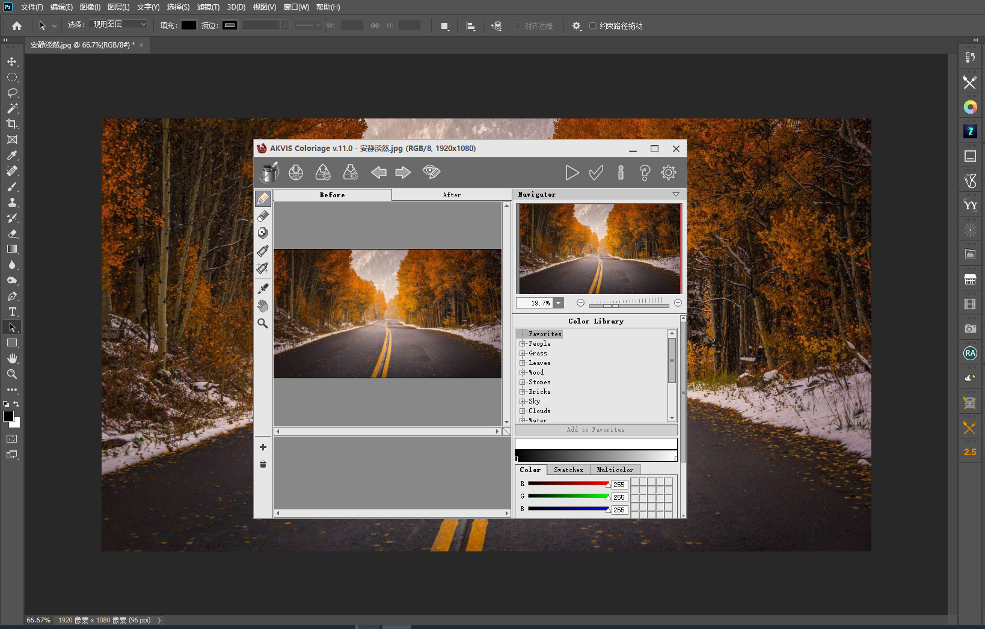Collapse the Navigator panel arrow
Image resolution: width=985 pixels, height=629 pixels.
[676, 194]
